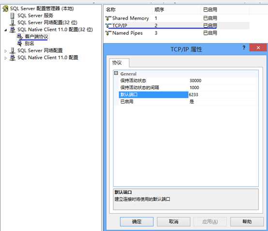Click the TCP/IP 属性 dialog title
268x231 pixels.
click(x=186, y=49)
